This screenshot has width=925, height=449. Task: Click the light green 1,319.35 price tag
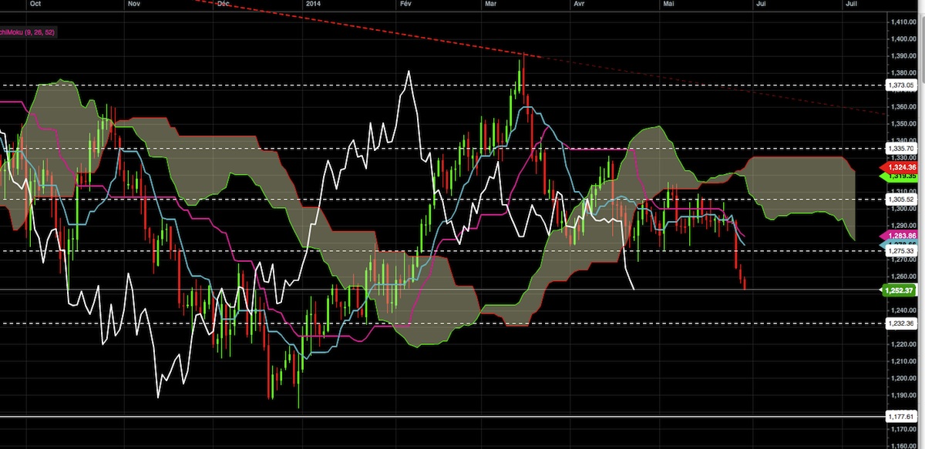tap(900, 176)
